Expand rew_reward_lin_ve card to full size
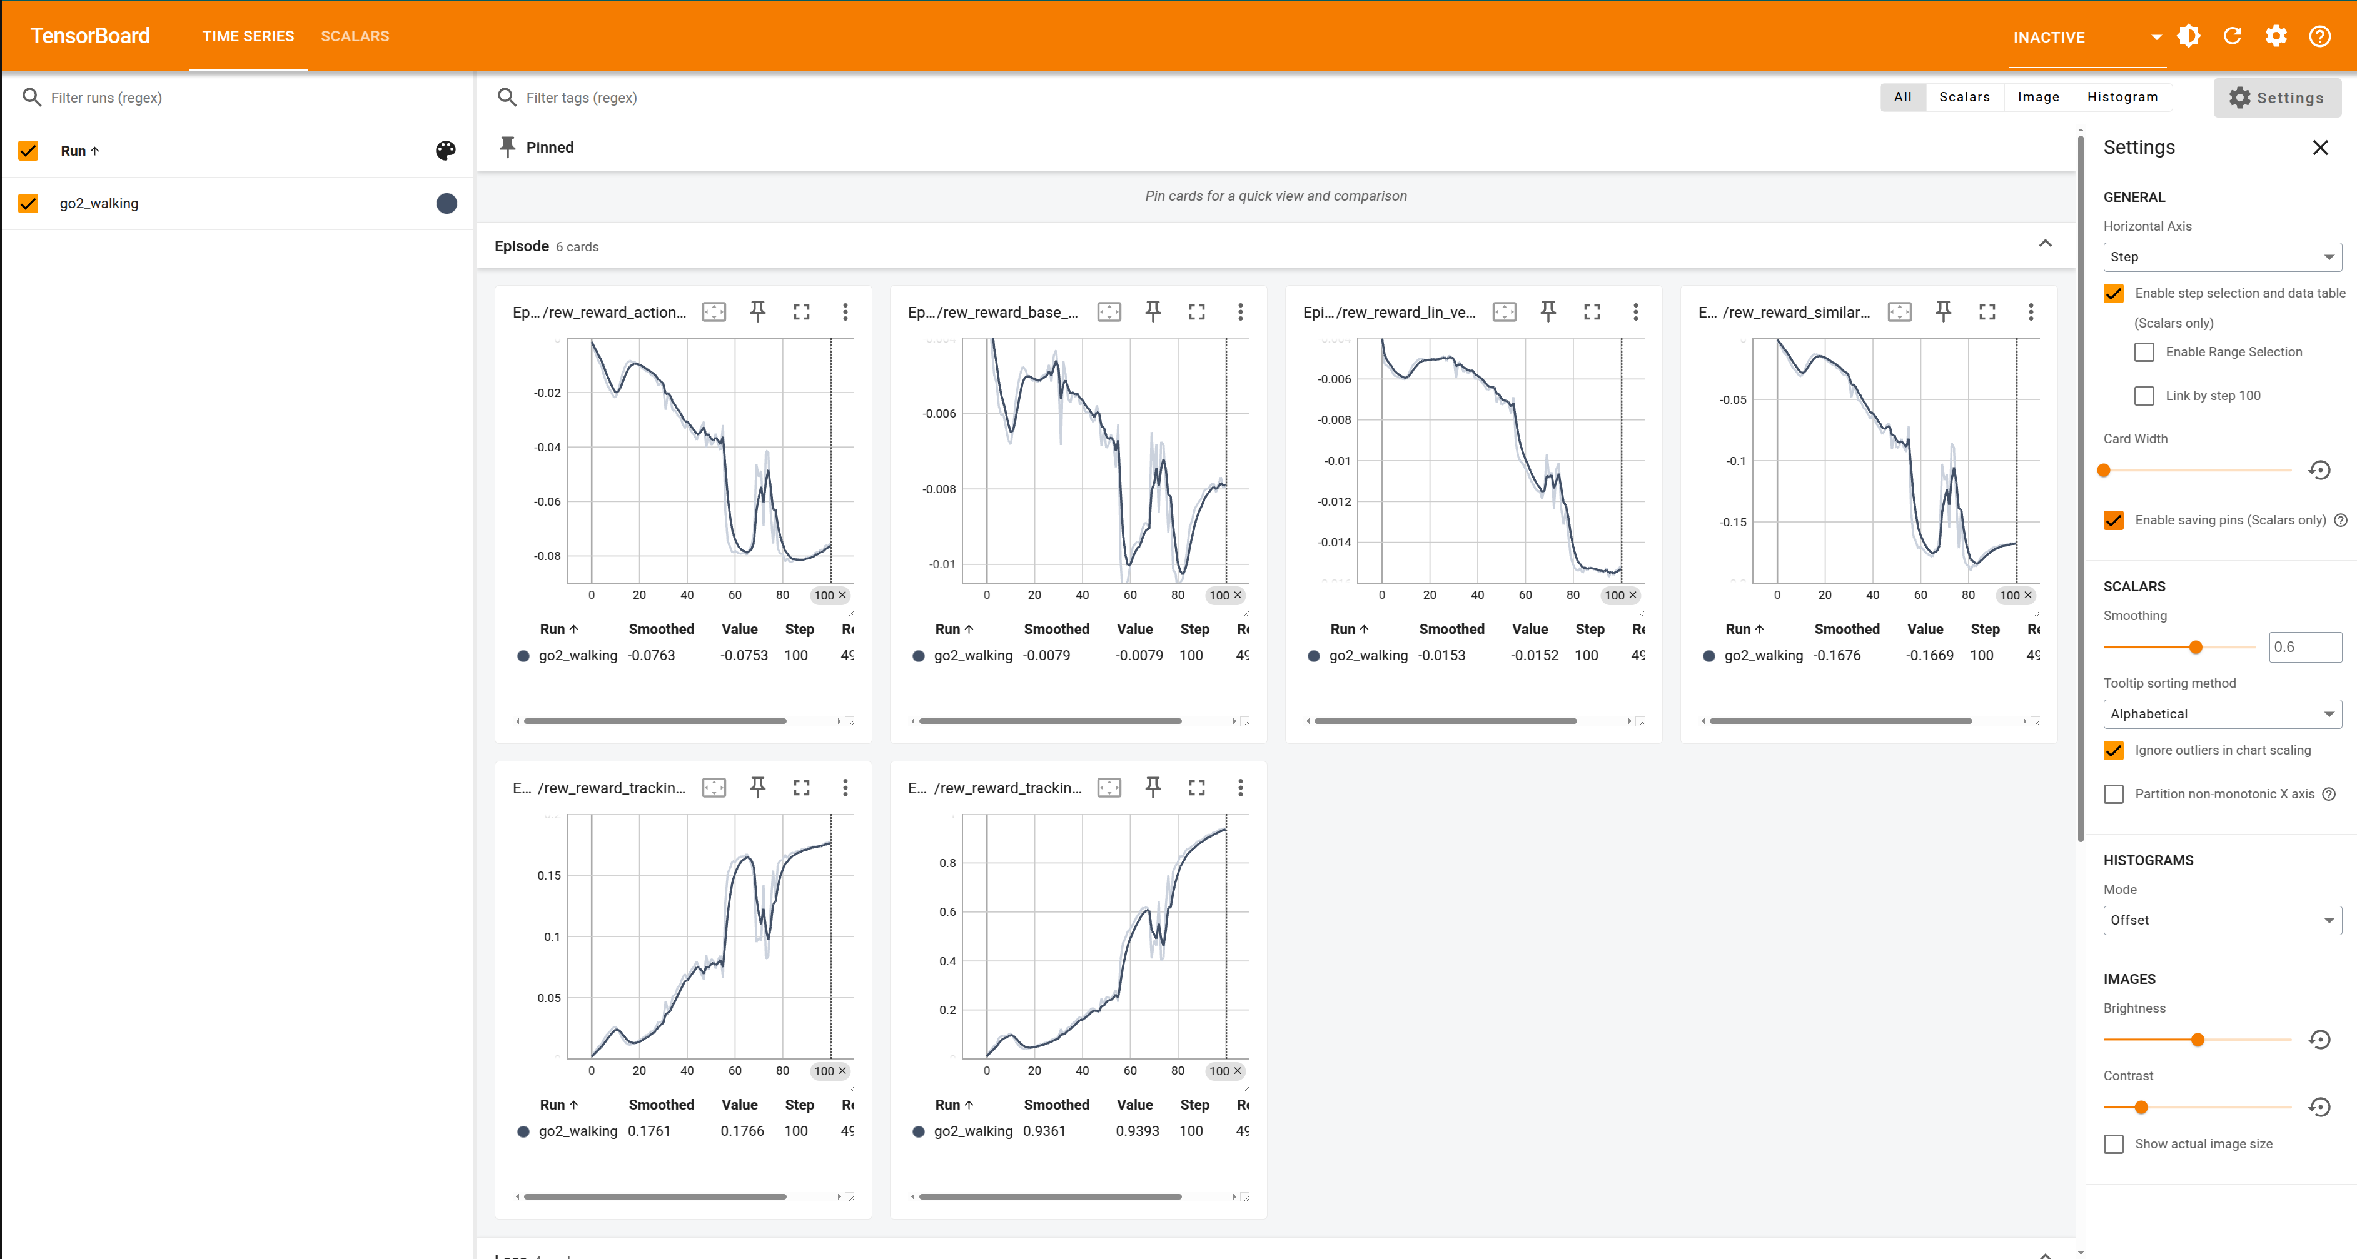Viewport: 2357px width, 1259px height. click(1592, 312)
